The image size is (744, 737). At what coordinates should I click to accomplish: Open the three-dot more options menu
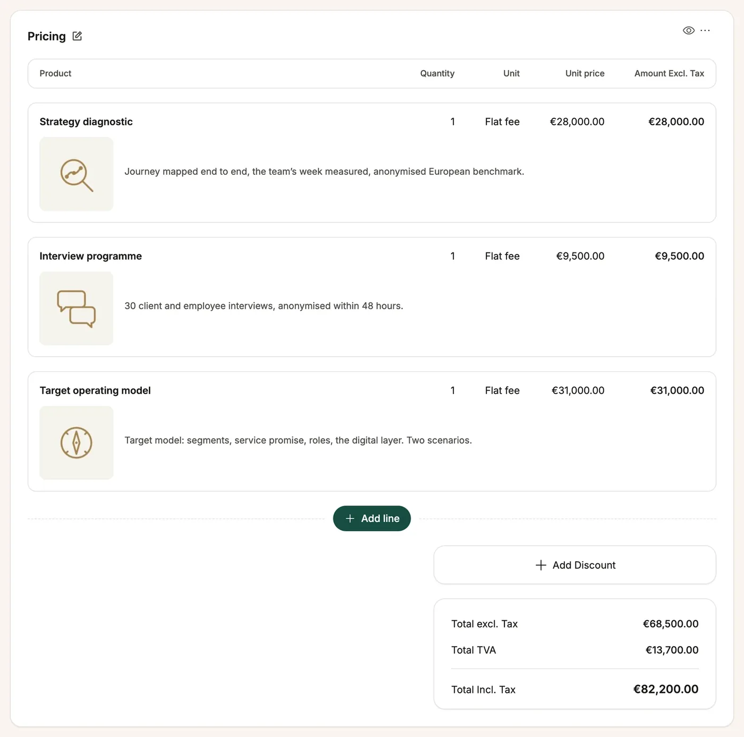[705, 30]
